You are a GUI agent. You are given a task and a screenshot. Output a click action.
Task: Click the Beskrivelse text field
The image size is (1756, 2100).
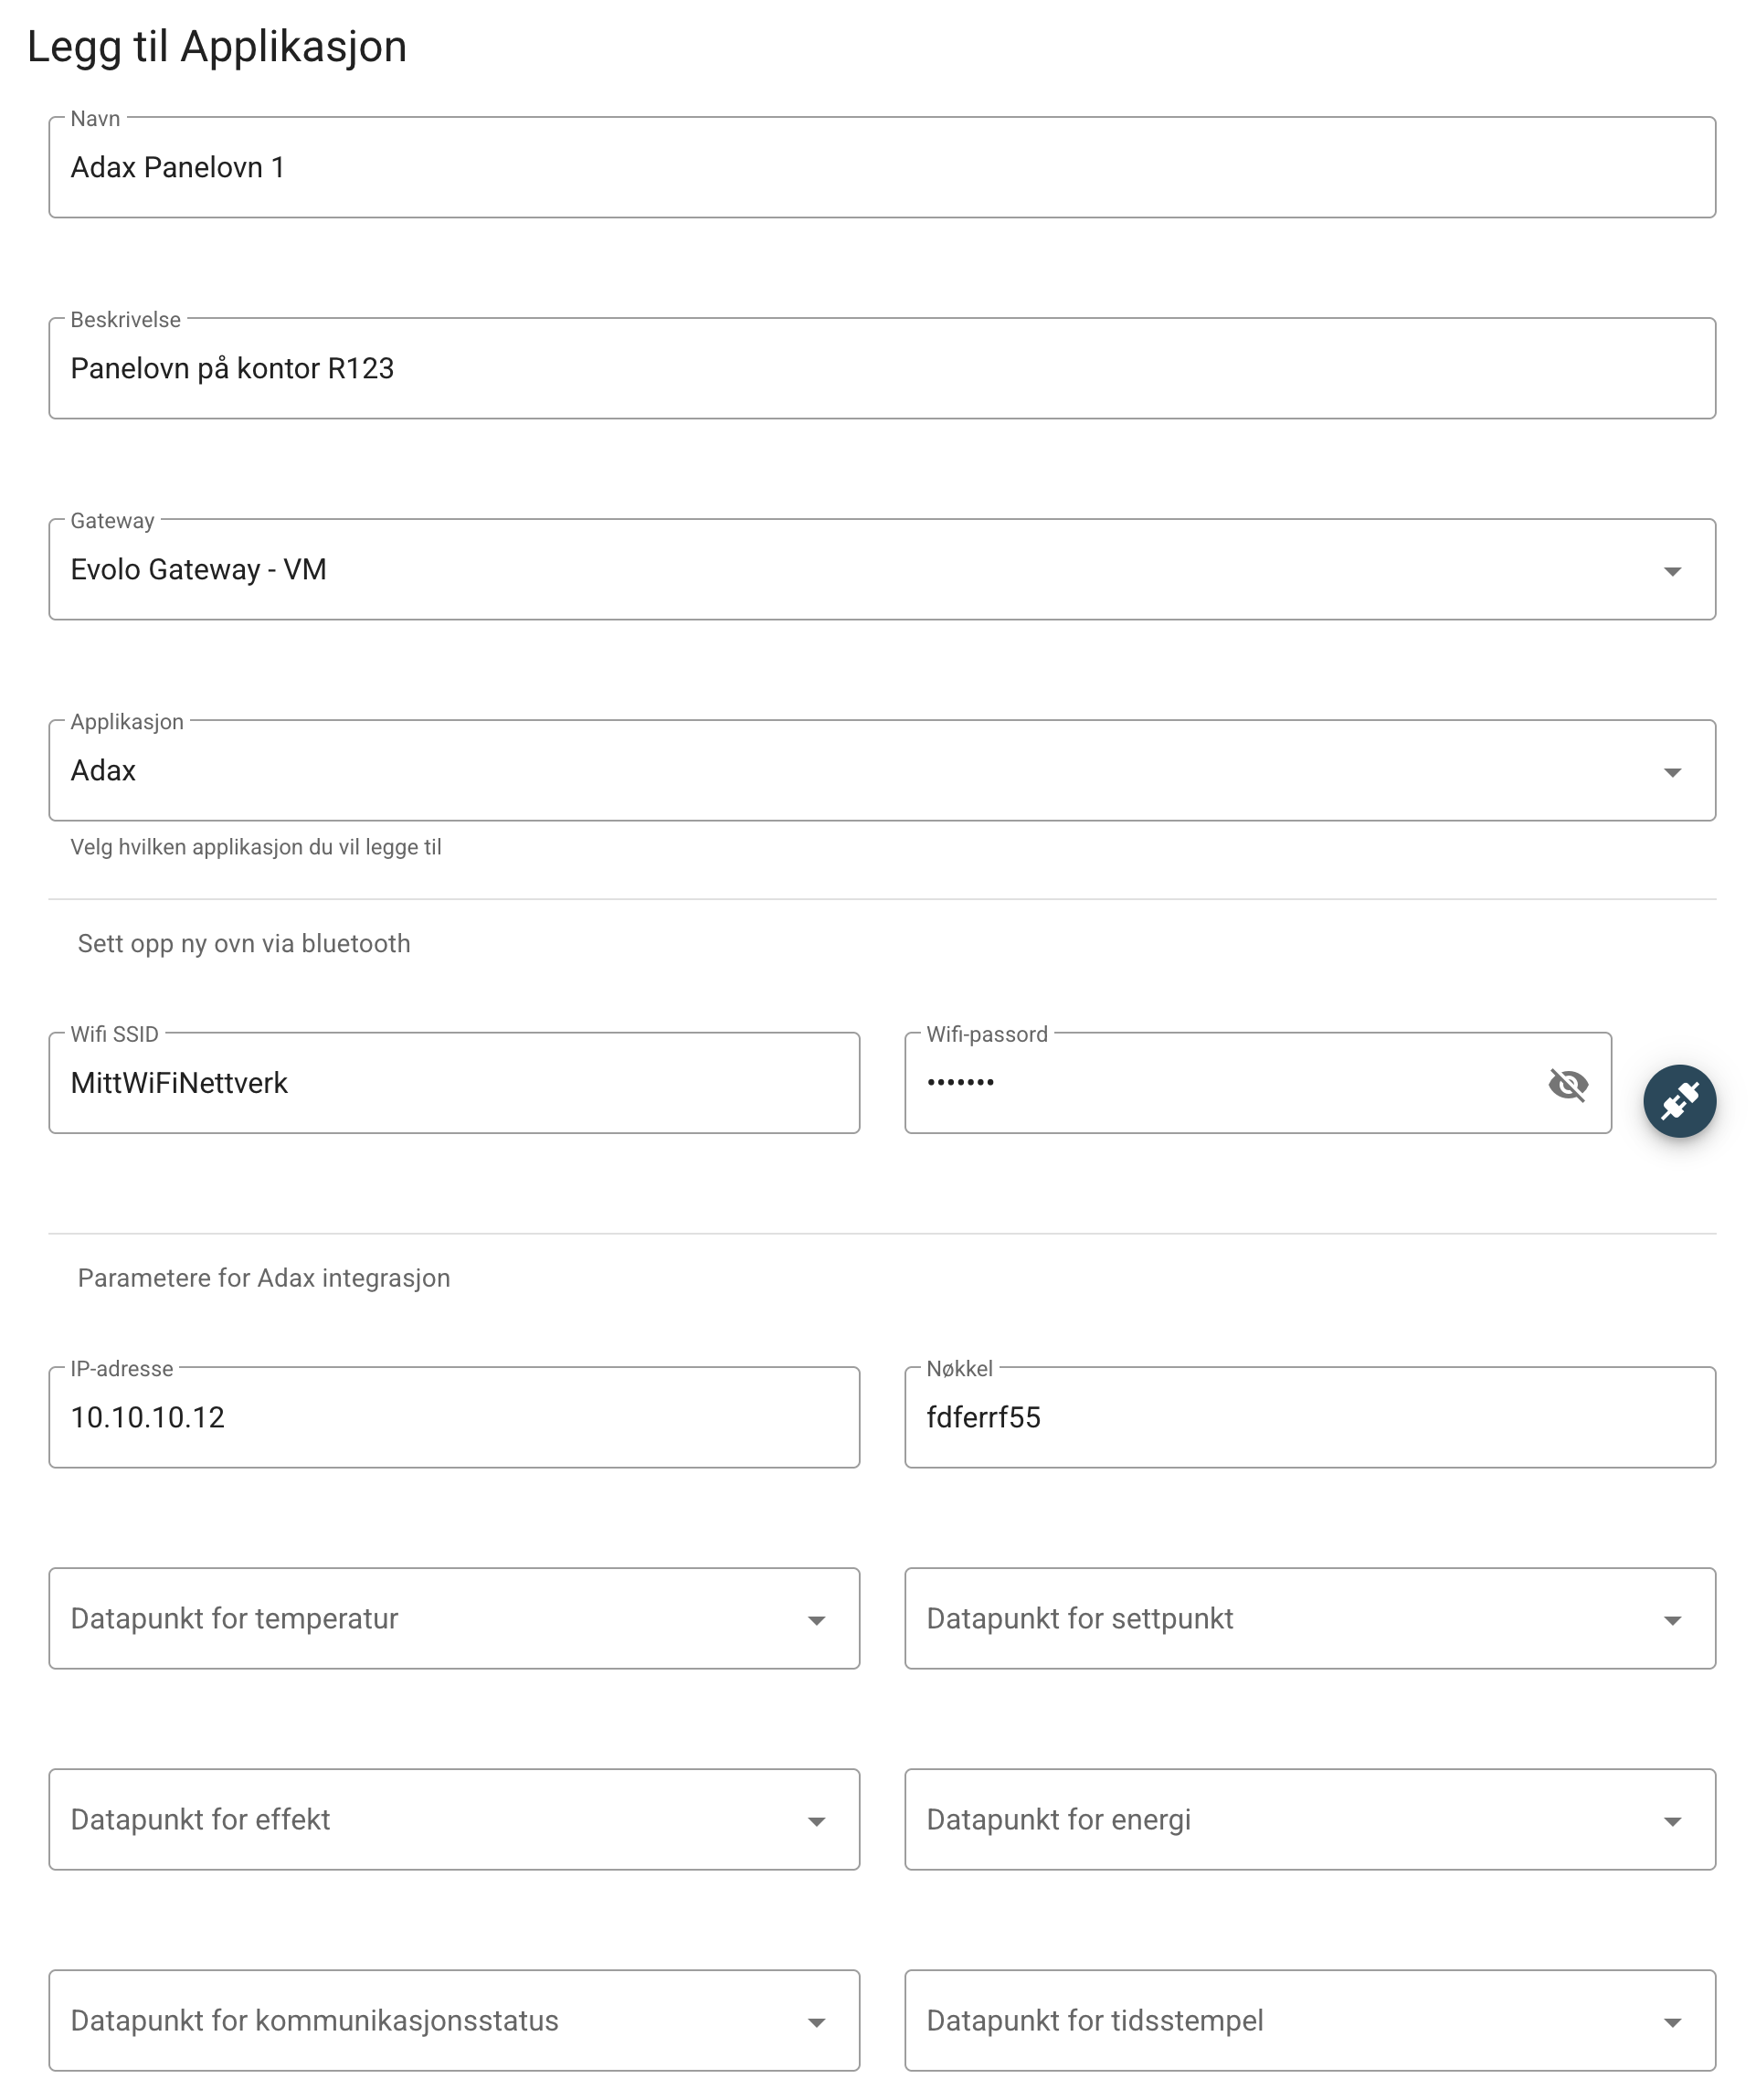(882, 368)
